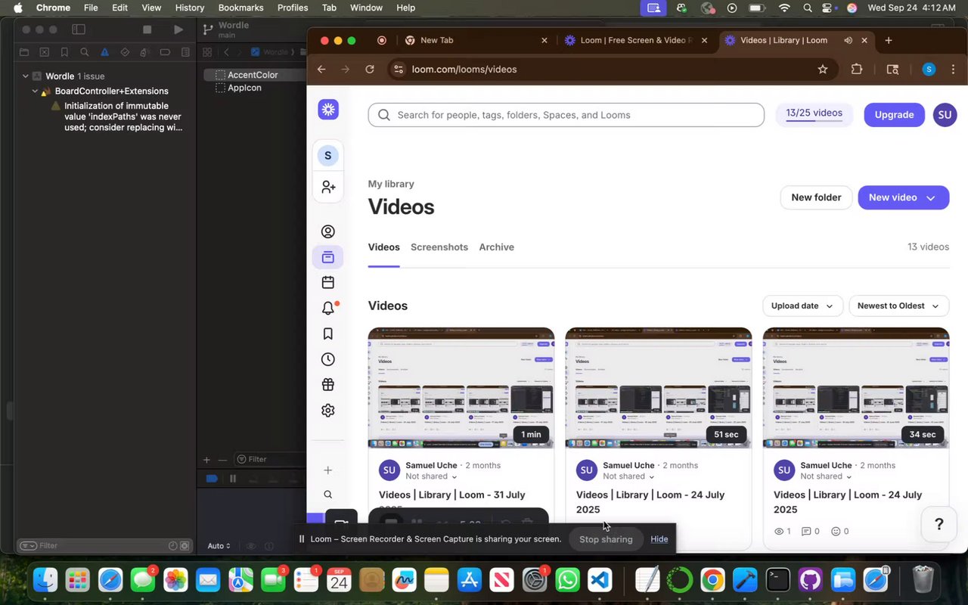
Task: Switch to the Archive tab
Action: pos(497,247)
